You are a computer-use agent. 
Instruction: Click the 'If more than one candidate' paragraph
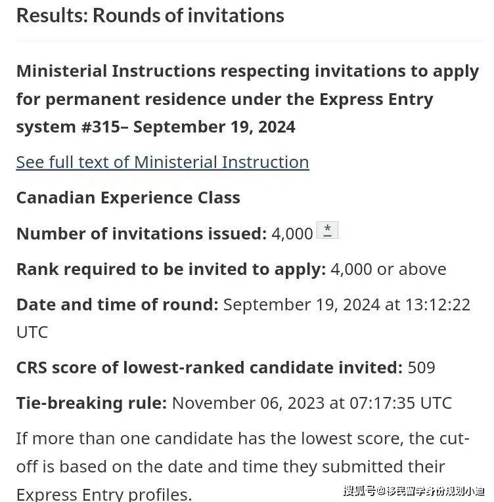pos(242,466)
